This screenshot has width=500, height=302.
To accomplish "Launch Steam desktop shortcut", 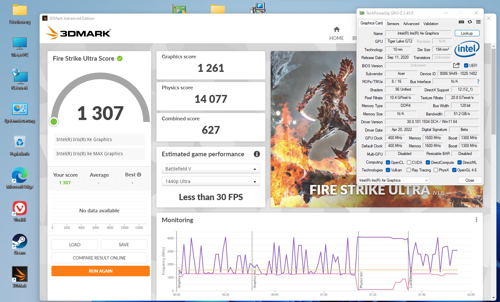I will click(x=20, y=244).
